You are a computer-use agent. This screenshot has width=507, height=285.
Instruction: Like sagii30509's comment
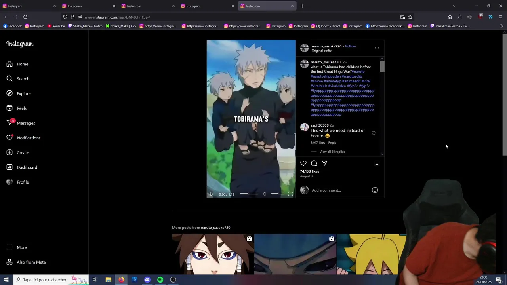(374, 133)
